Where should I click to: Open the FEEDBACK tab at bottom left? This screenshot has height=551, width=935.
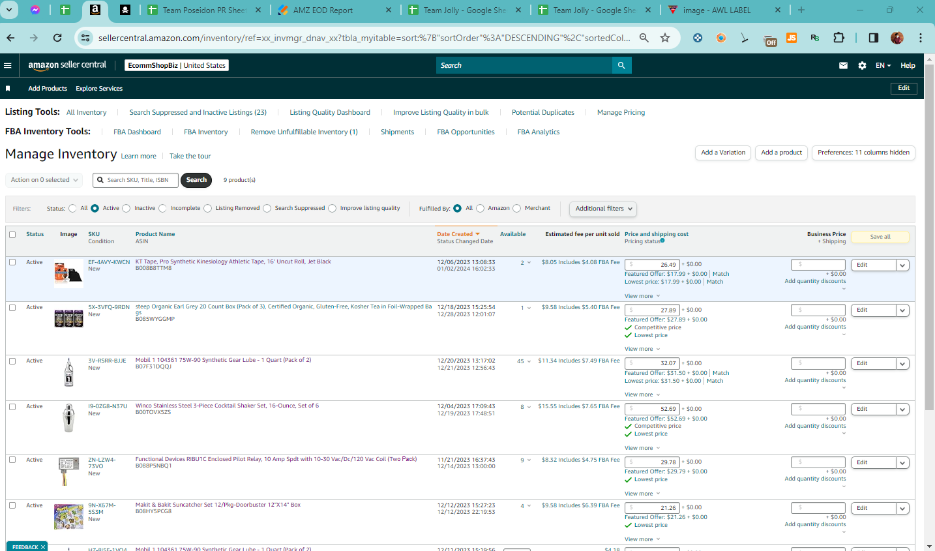27,546
